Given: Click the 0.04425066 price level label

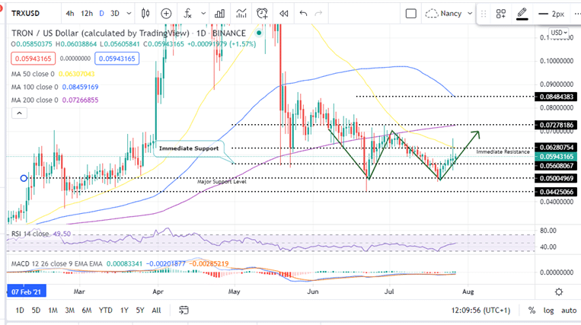Looking at the screenshot, I should point(557,192).
